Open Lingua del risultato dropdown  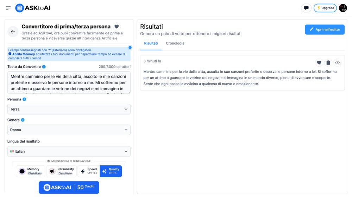coord(69,151)
